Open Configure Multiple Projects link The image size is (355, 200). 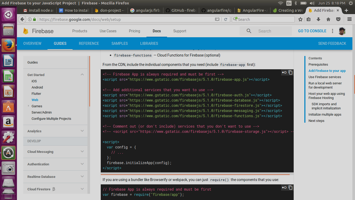51,118
